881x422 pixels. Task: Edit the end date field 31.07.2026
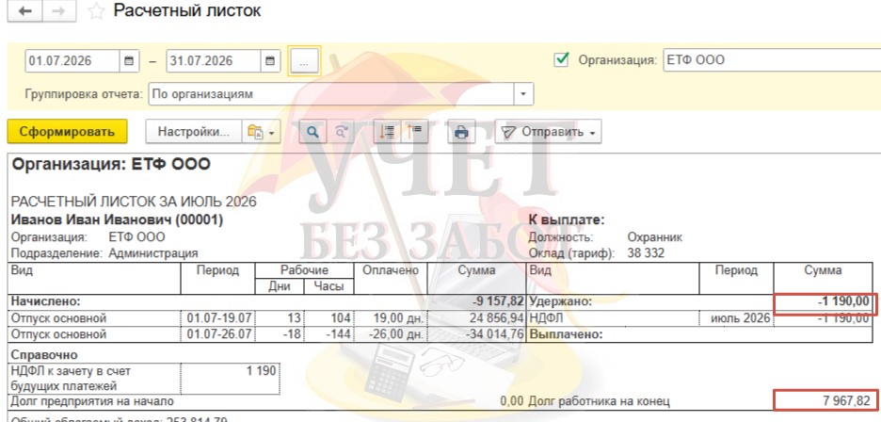click(214, 61)
